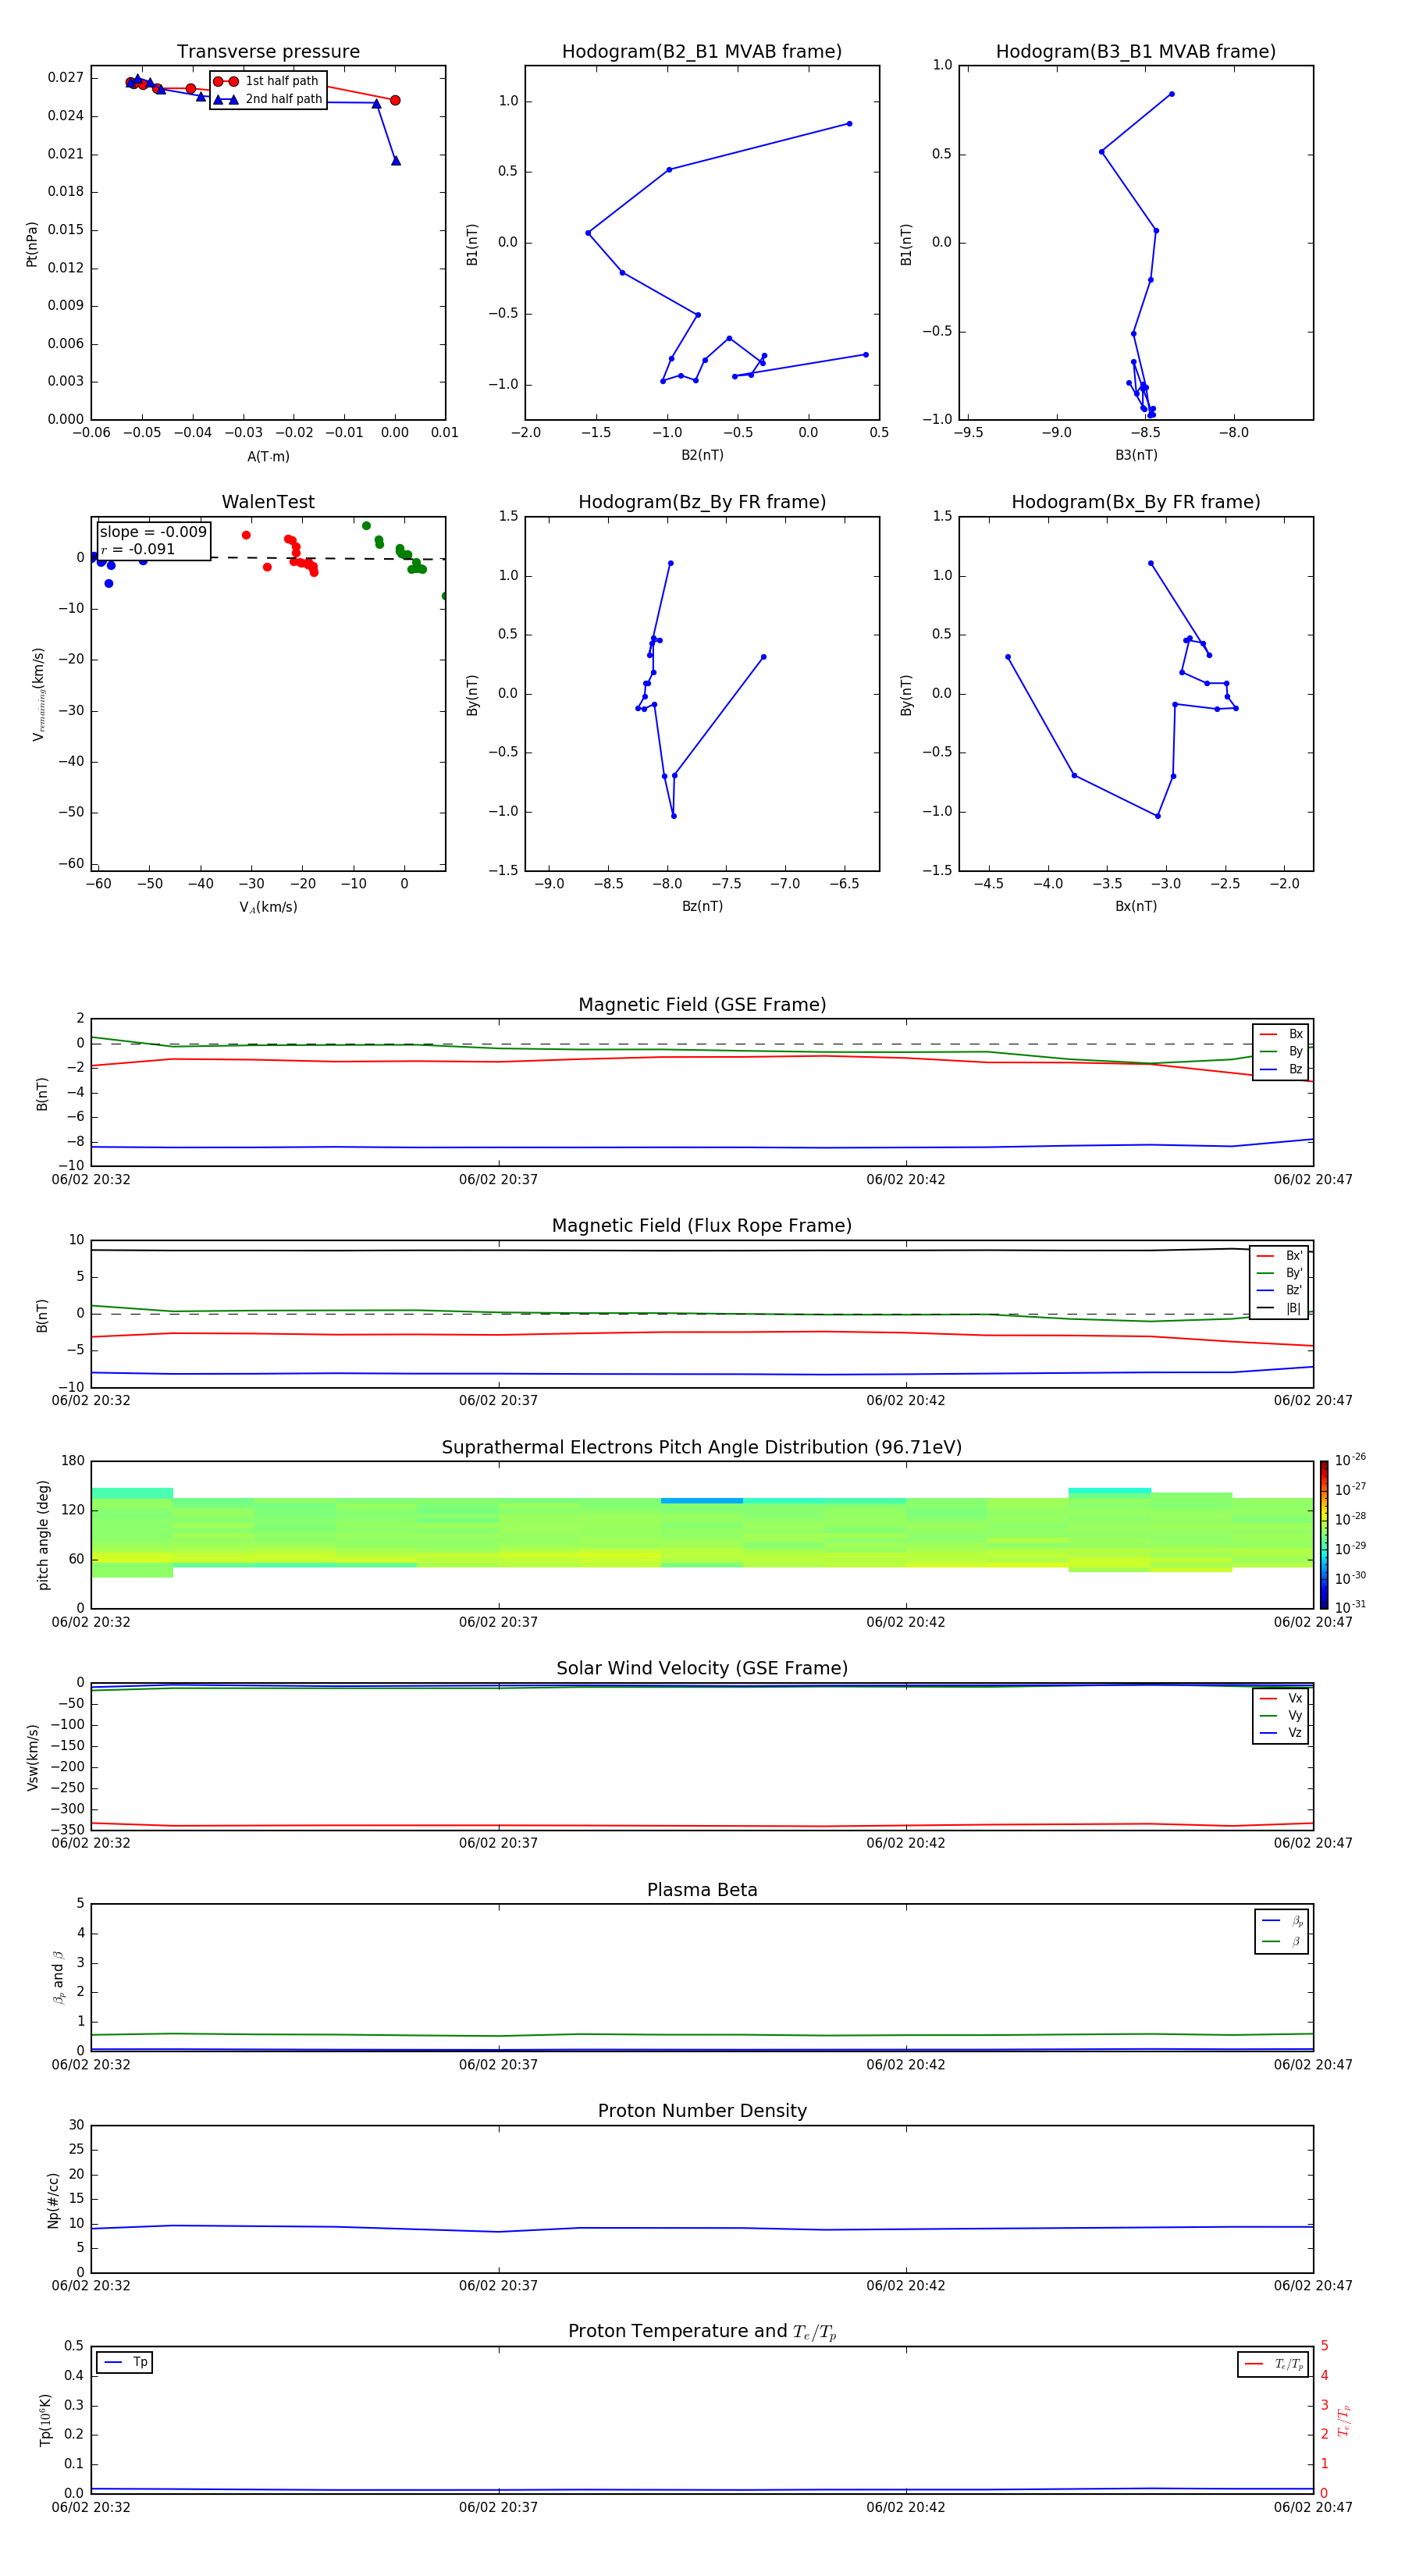Click the 'Magnetic Field (GSE Frame)' title
The height and width of the screenshot is (2576, 1405).
point(702,1005)
